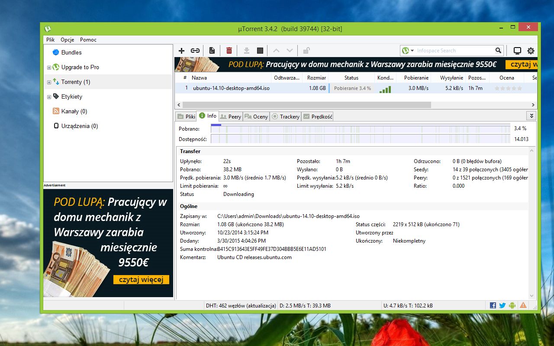Screen dimensions: 554x346
Task: Switch to the Pliki tab
Action: pos(186,116)
